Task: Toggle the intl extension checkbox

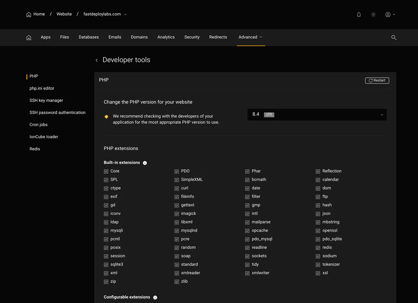Action: coord(247,214)
